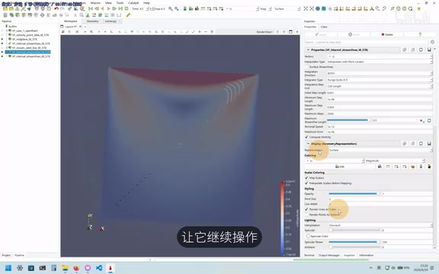Screen dimensions: 439x274
Task: Toggle the Surface Streamlines checkbox
Action: 306,67
